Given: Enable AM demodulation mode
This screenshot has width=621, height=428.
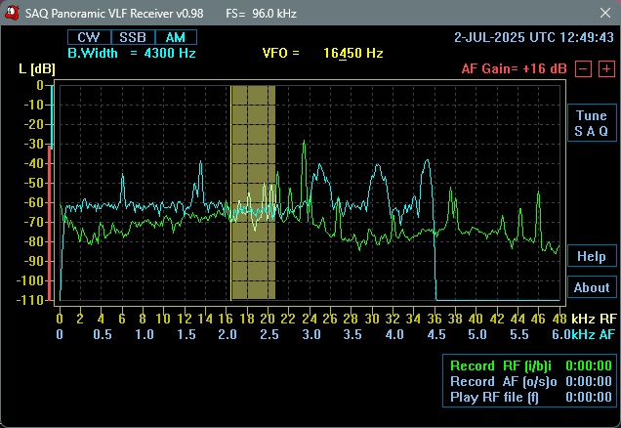Looking at the screenshot, I should [x=175, y=37].
